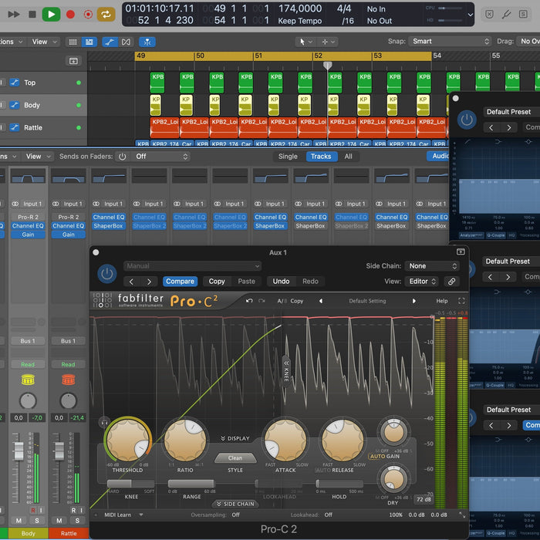The image size is (540, 540).
Task: Mute the Body channel strip
Action: pyautogui.click(x=19, y=521)
